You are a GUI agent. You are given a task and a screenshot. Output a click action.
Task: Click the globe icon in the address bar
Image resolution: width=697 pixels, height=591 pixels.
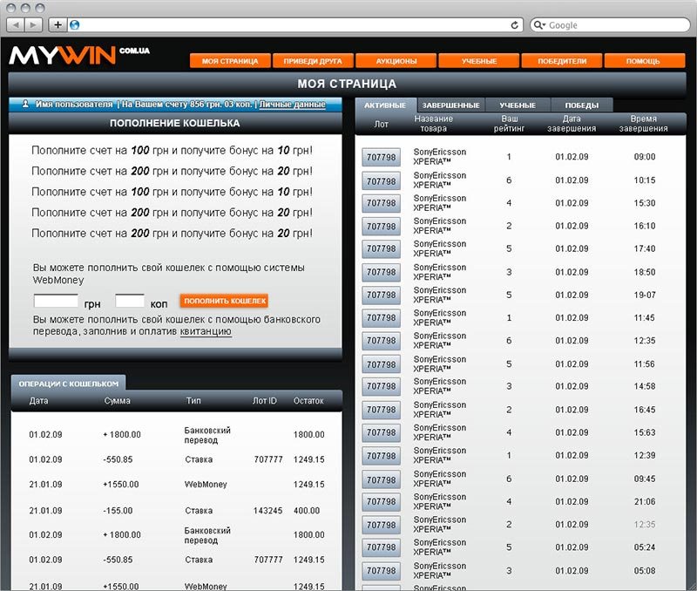point(74,25)
